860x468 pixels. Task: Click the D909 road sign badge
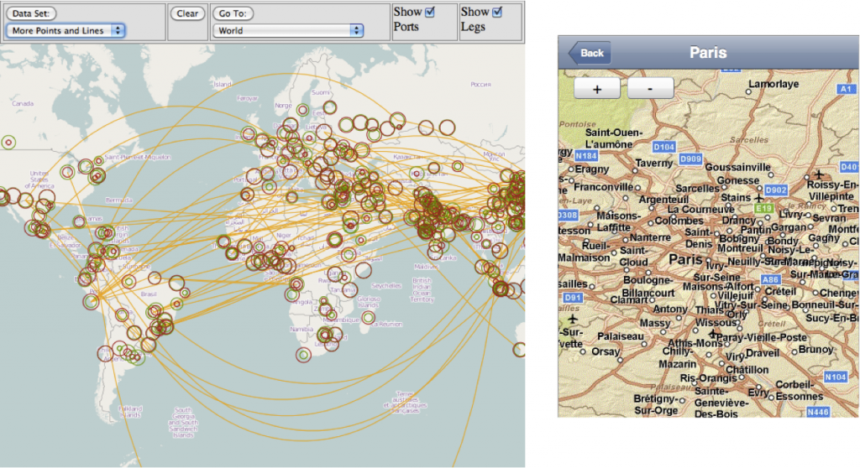tap(690, 159)
